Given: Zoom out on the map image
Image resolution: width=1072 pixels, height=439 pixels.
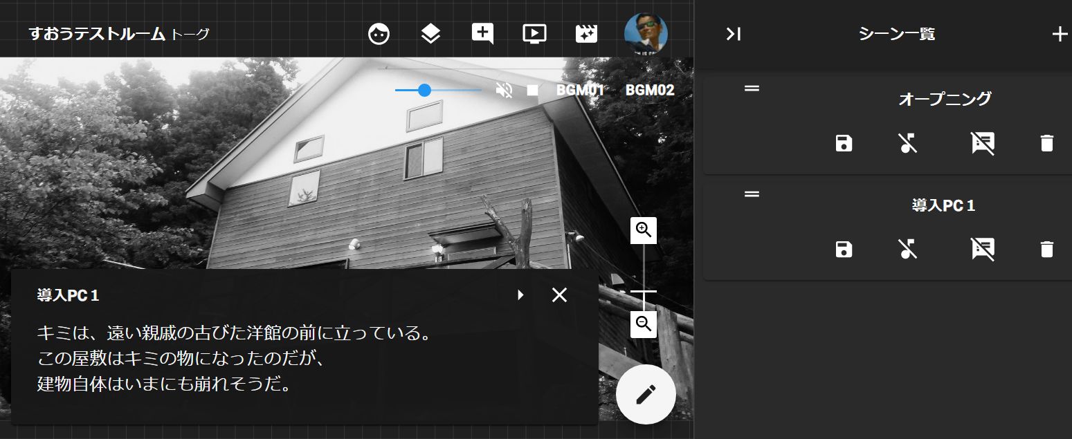Looking at the screenshot, I should tap(644, 324).
